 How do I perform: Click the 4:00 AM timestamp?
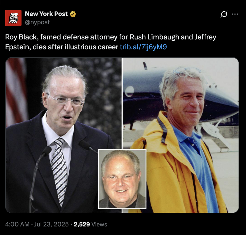[x=17, y=224]
